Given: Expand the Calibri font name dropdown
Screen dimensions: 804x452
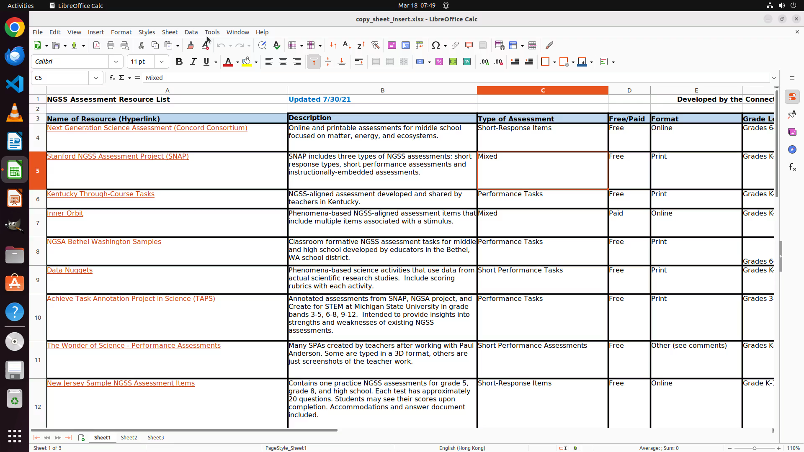Looking at the screenshot, I should [116, 62].
